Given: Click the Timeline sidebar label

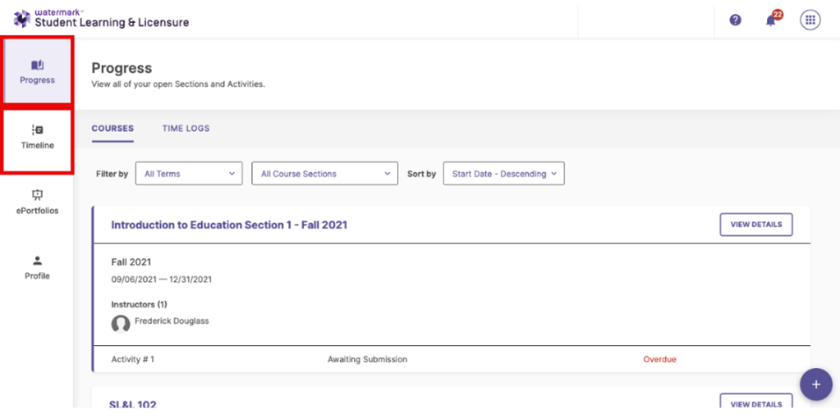Looking at the screenshot, I should 37,145.
